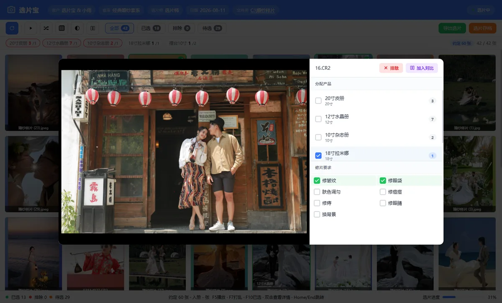Open thumbnail 婚纱样片 (29).jpeg in background grid
Image resolution: width=502 pixels, height=303 pixels.
pos(33,174)
